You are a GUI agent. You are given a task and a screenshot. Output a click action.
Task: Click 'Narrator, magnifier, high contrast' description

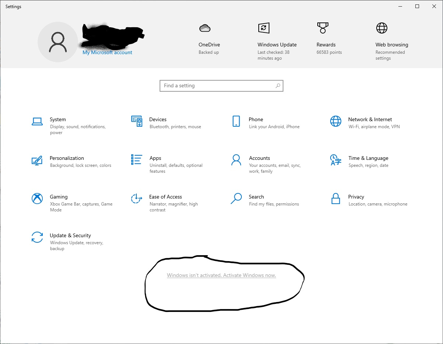(174, 207)
